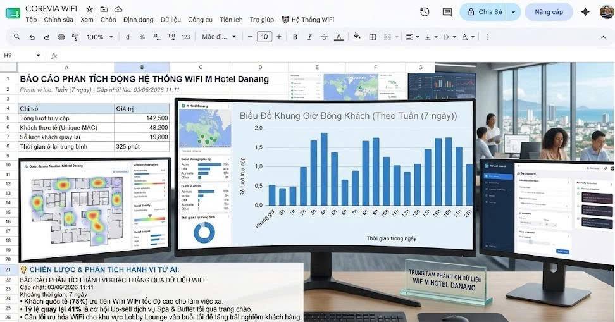Viewport: 615px width, 322px height.
Task: Expand merge cells options arrow
Action: (397, 37)
